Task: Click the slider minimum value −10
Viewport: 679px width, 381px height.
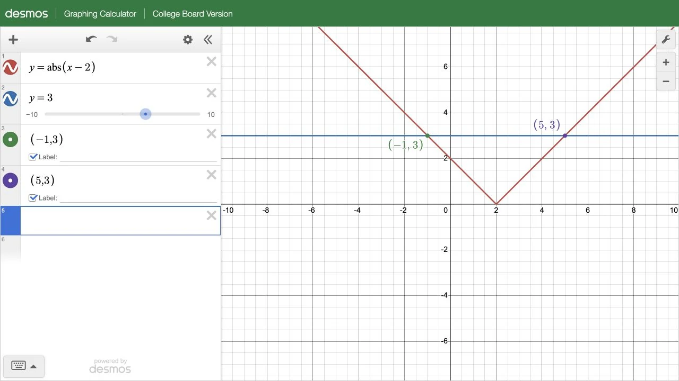Action: pos(32,114)
